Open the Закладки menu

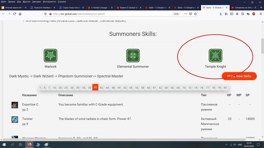[36, 2]
